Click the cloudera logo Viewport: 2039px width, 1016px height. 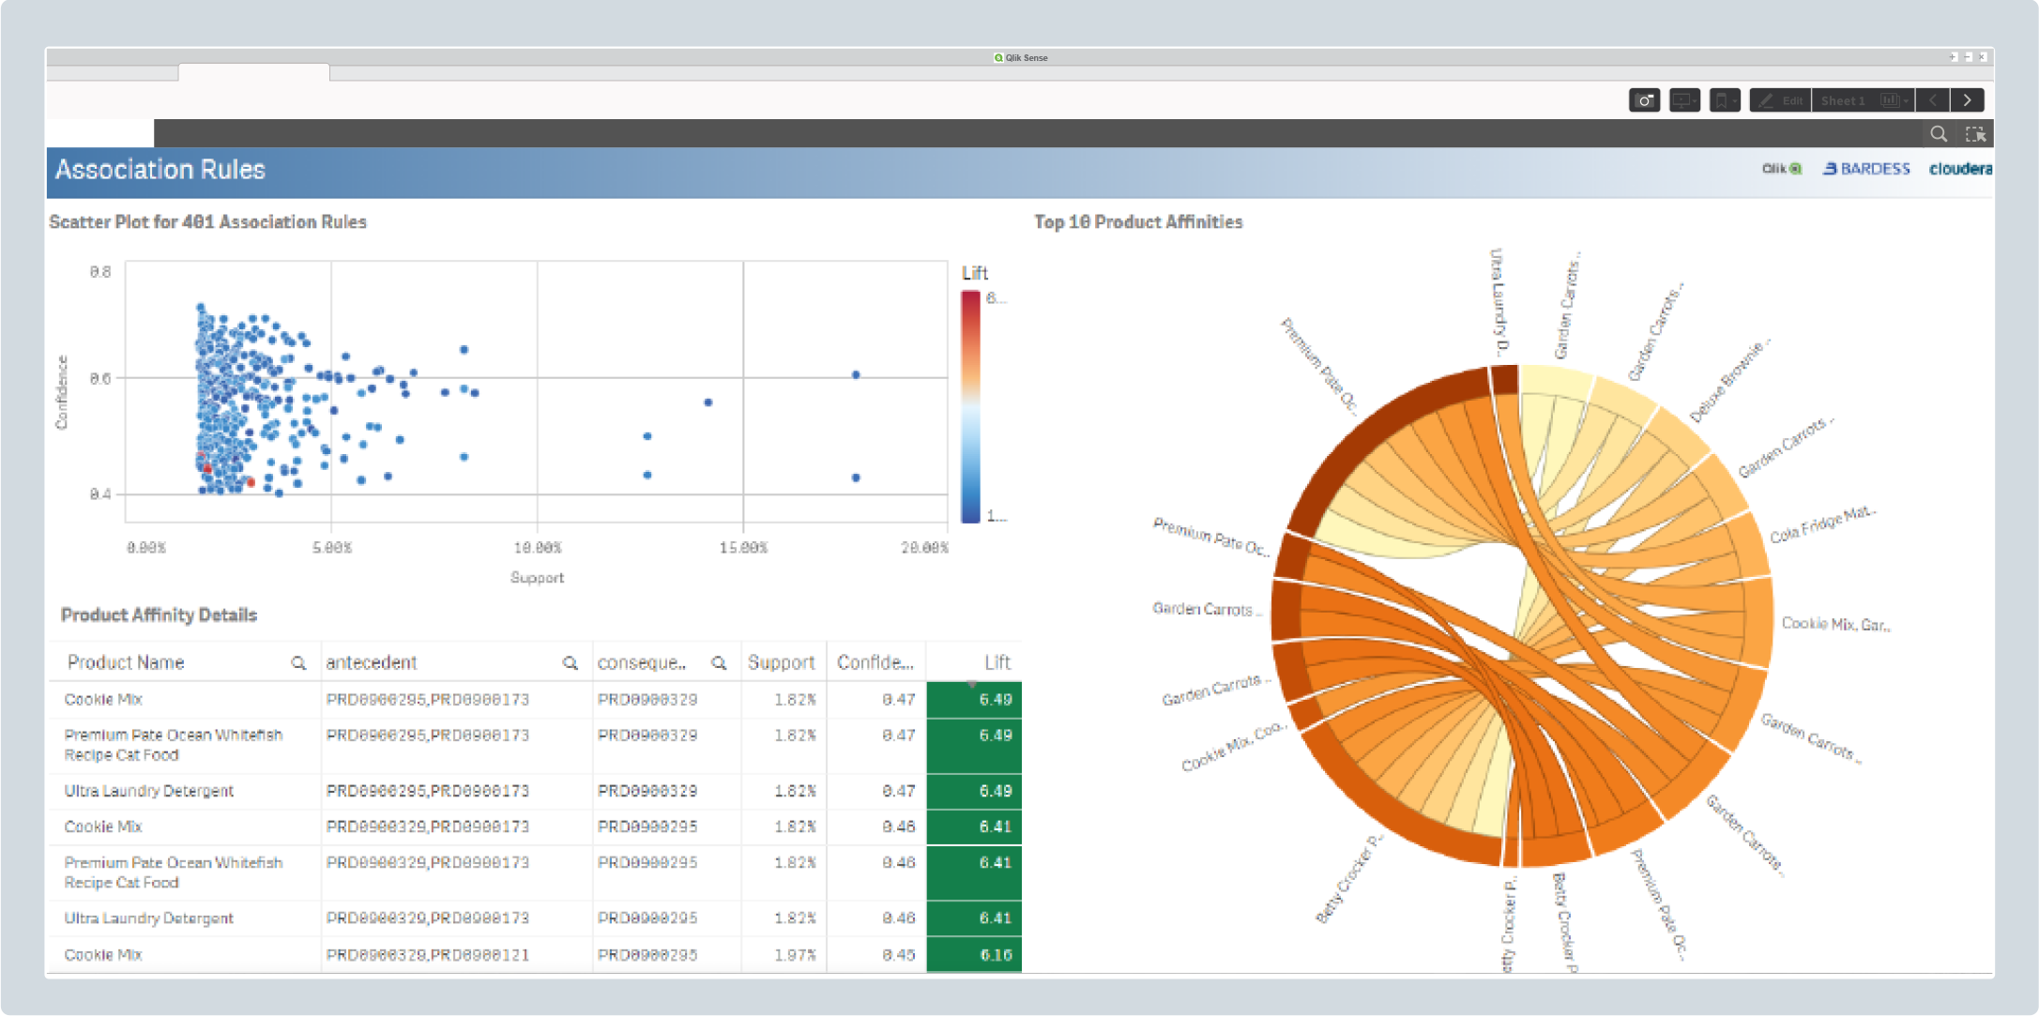pyautogui.click(x=1960, y=169)
